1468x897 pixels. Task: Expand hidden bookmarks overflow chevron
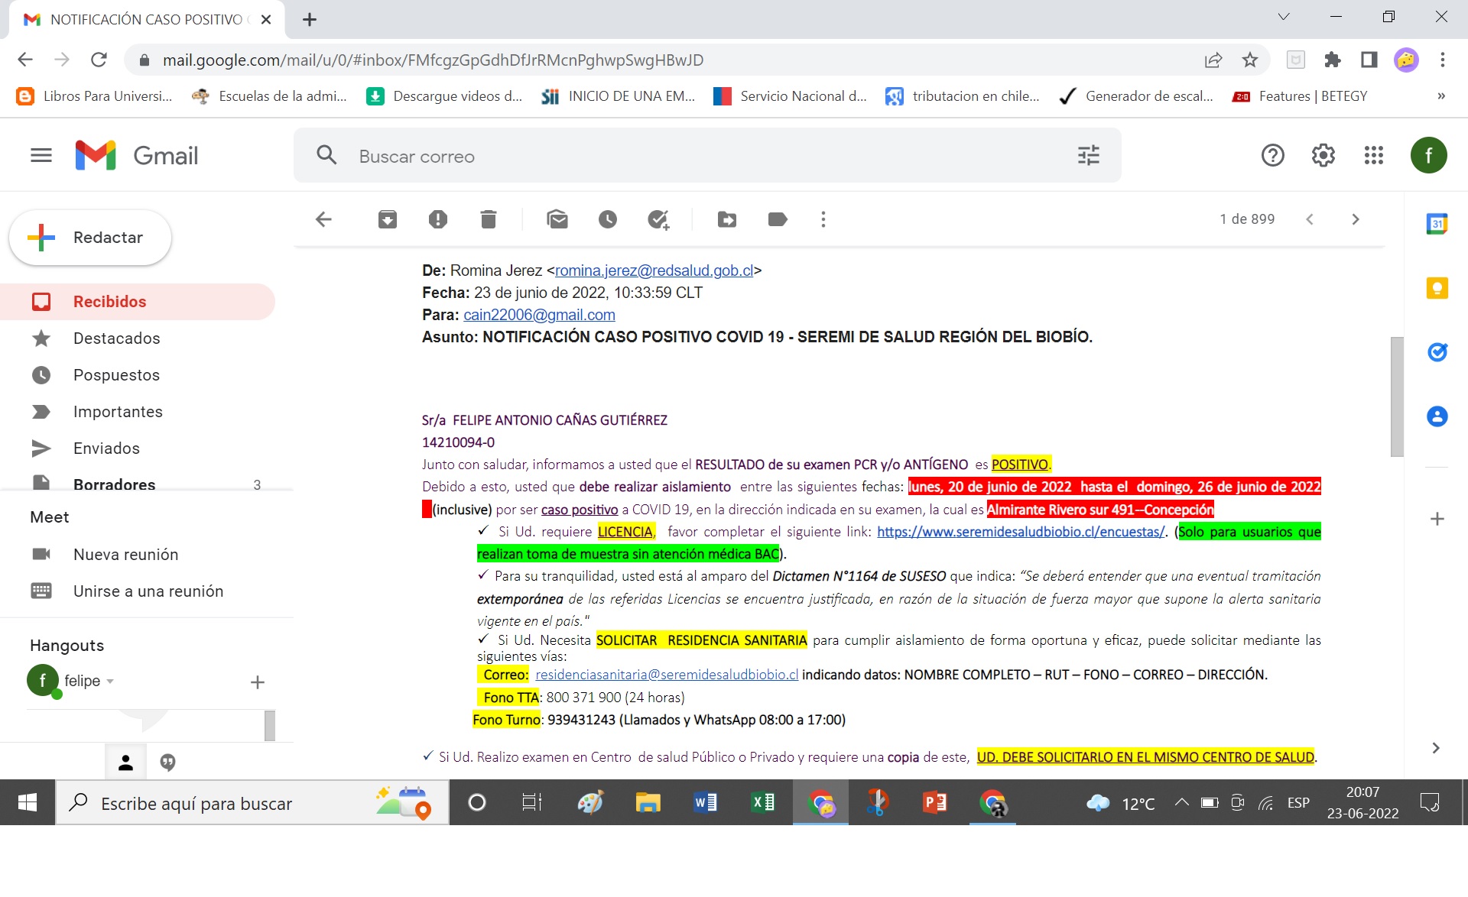pyautogui.click(x=1440, y=96)
